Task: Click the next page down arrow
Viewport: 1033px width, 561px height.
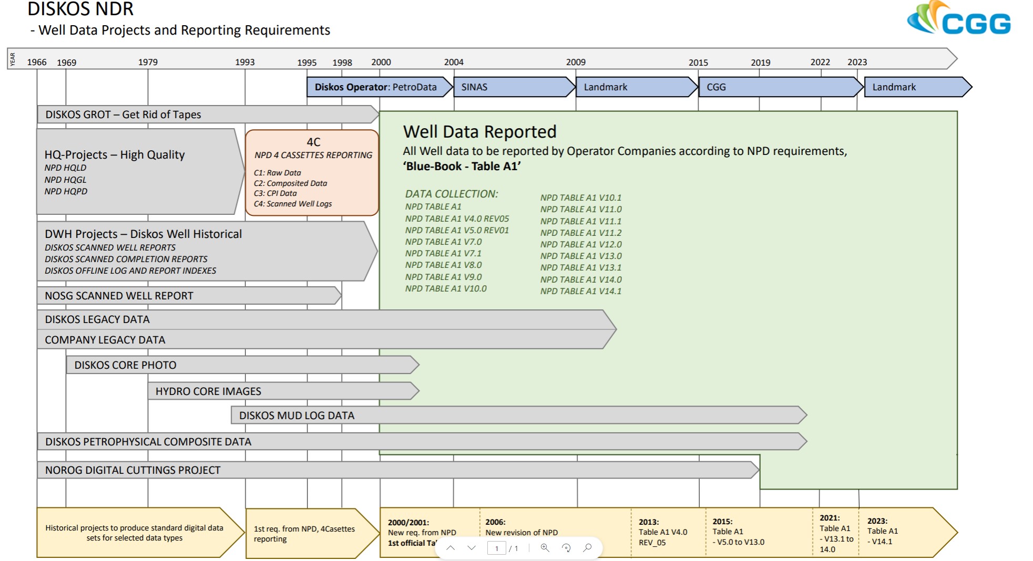Action: pyautogui.click(x=472, y=548)
